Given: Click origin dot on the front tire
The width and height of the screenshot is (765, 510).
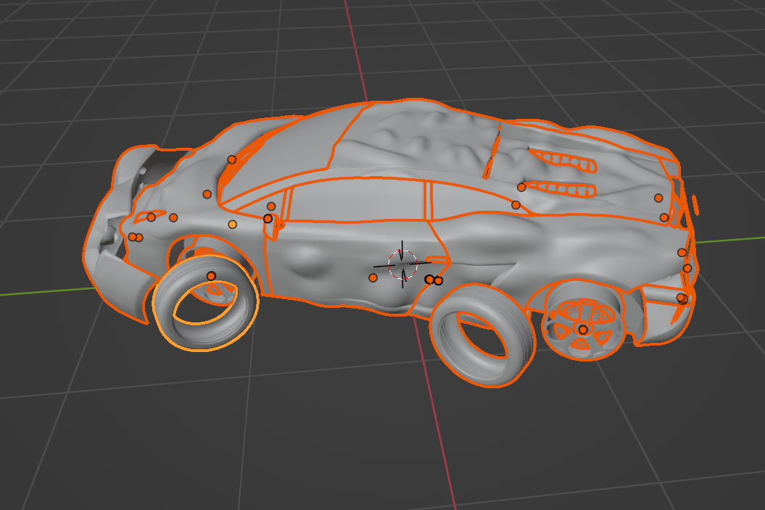Looking at the screenshot, I should (x=211, y=276).
